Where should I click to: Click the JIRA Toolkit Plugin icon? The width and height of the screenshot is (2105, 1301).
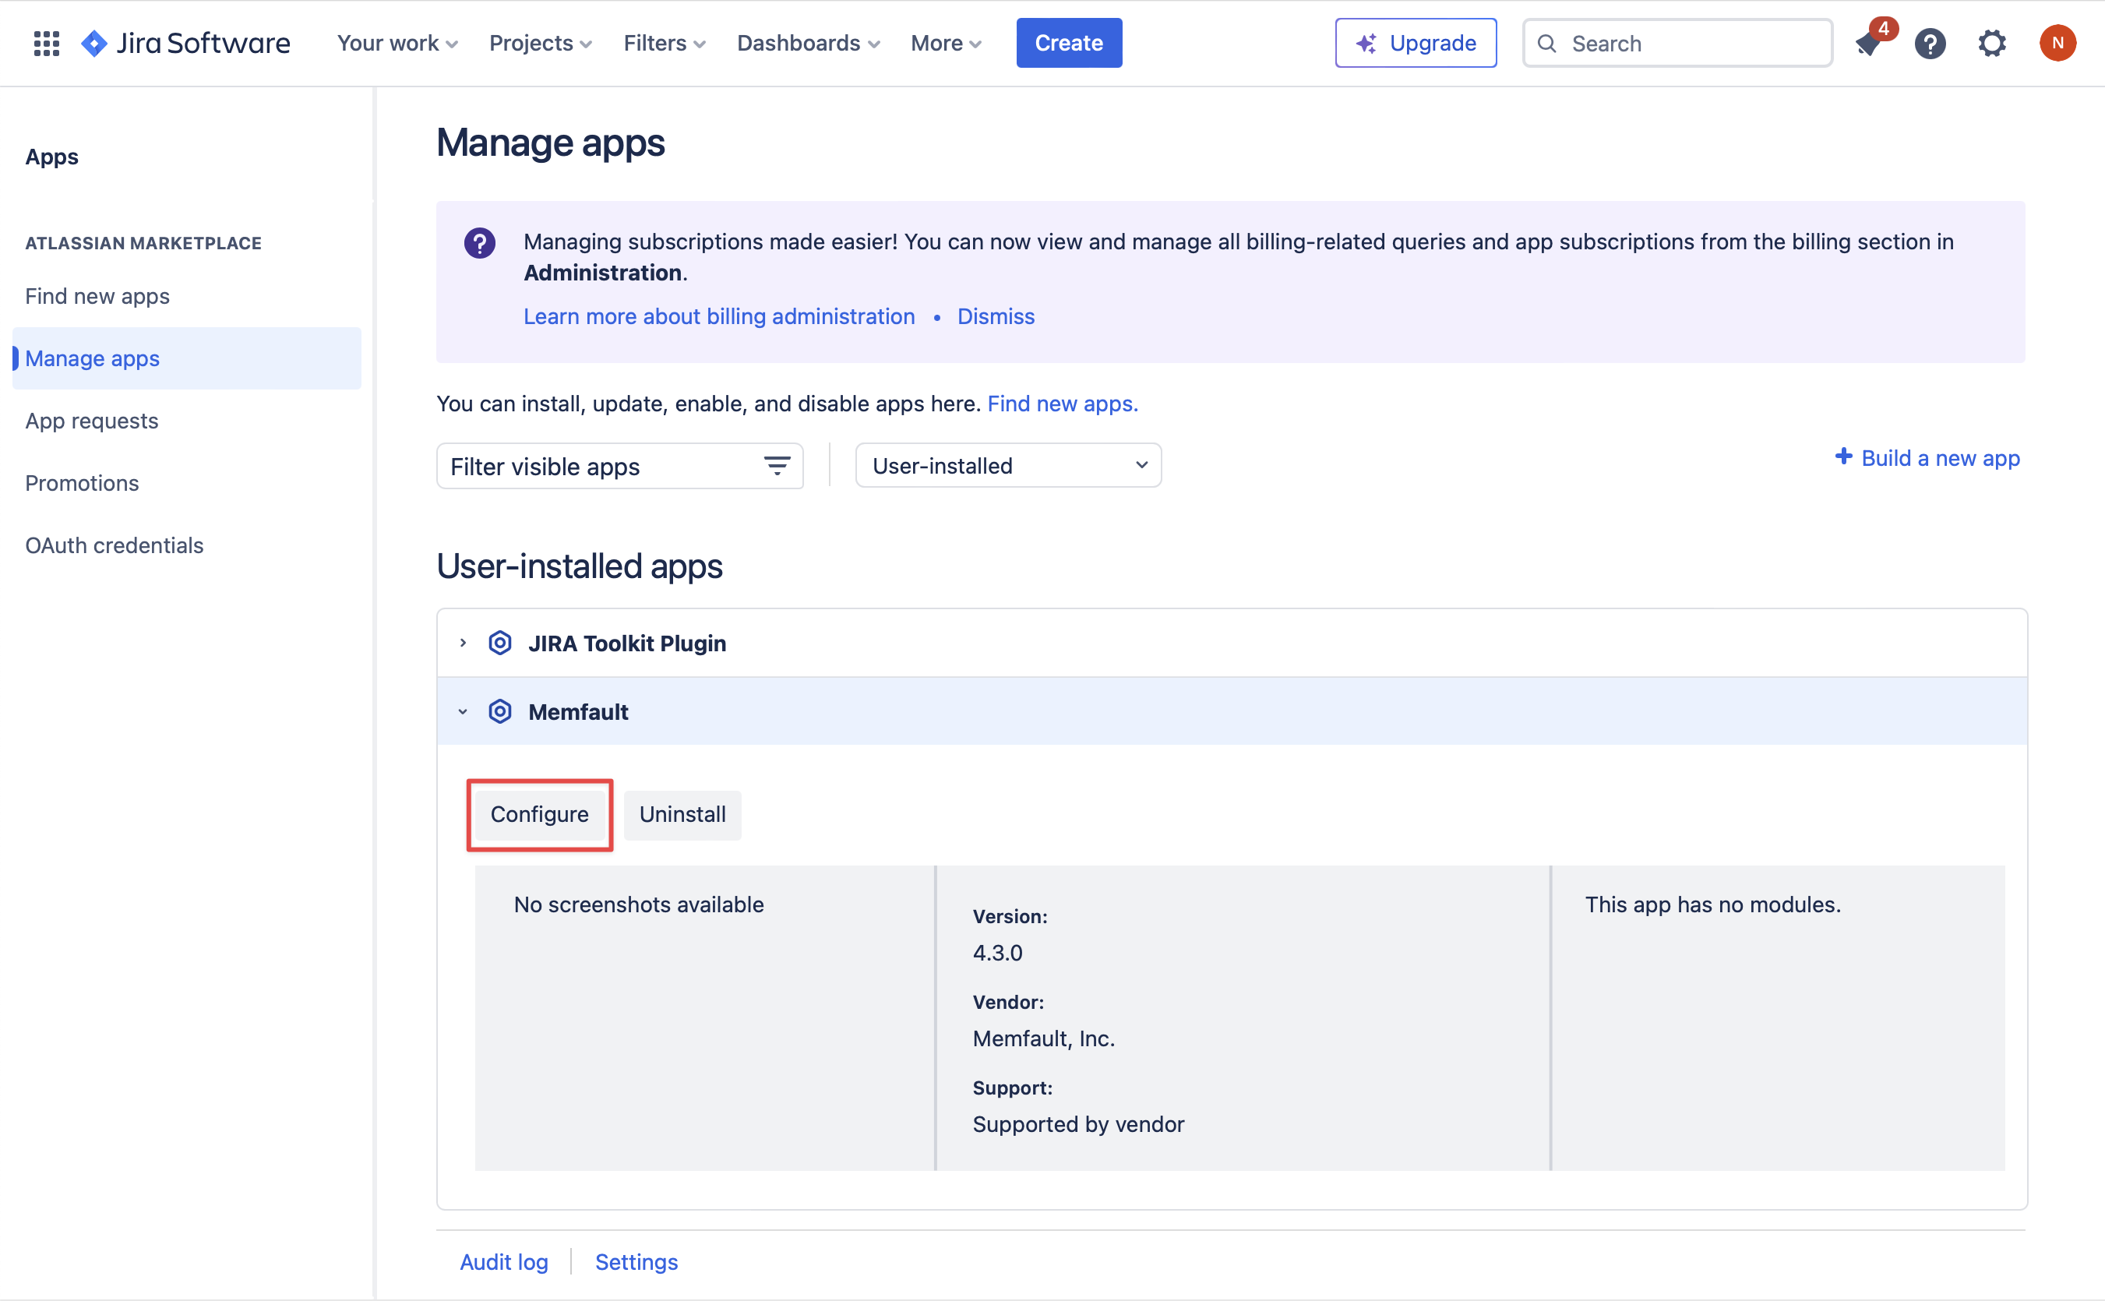pyautogui.click(x=500, y=642)
